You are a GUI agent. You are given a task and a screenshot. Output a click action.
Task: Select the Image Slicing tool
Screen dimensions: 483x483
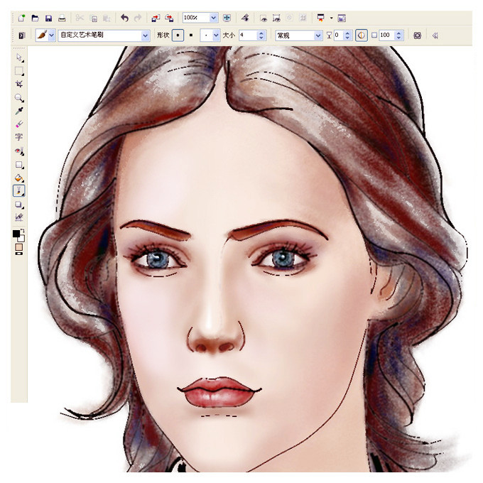[19, 217]
